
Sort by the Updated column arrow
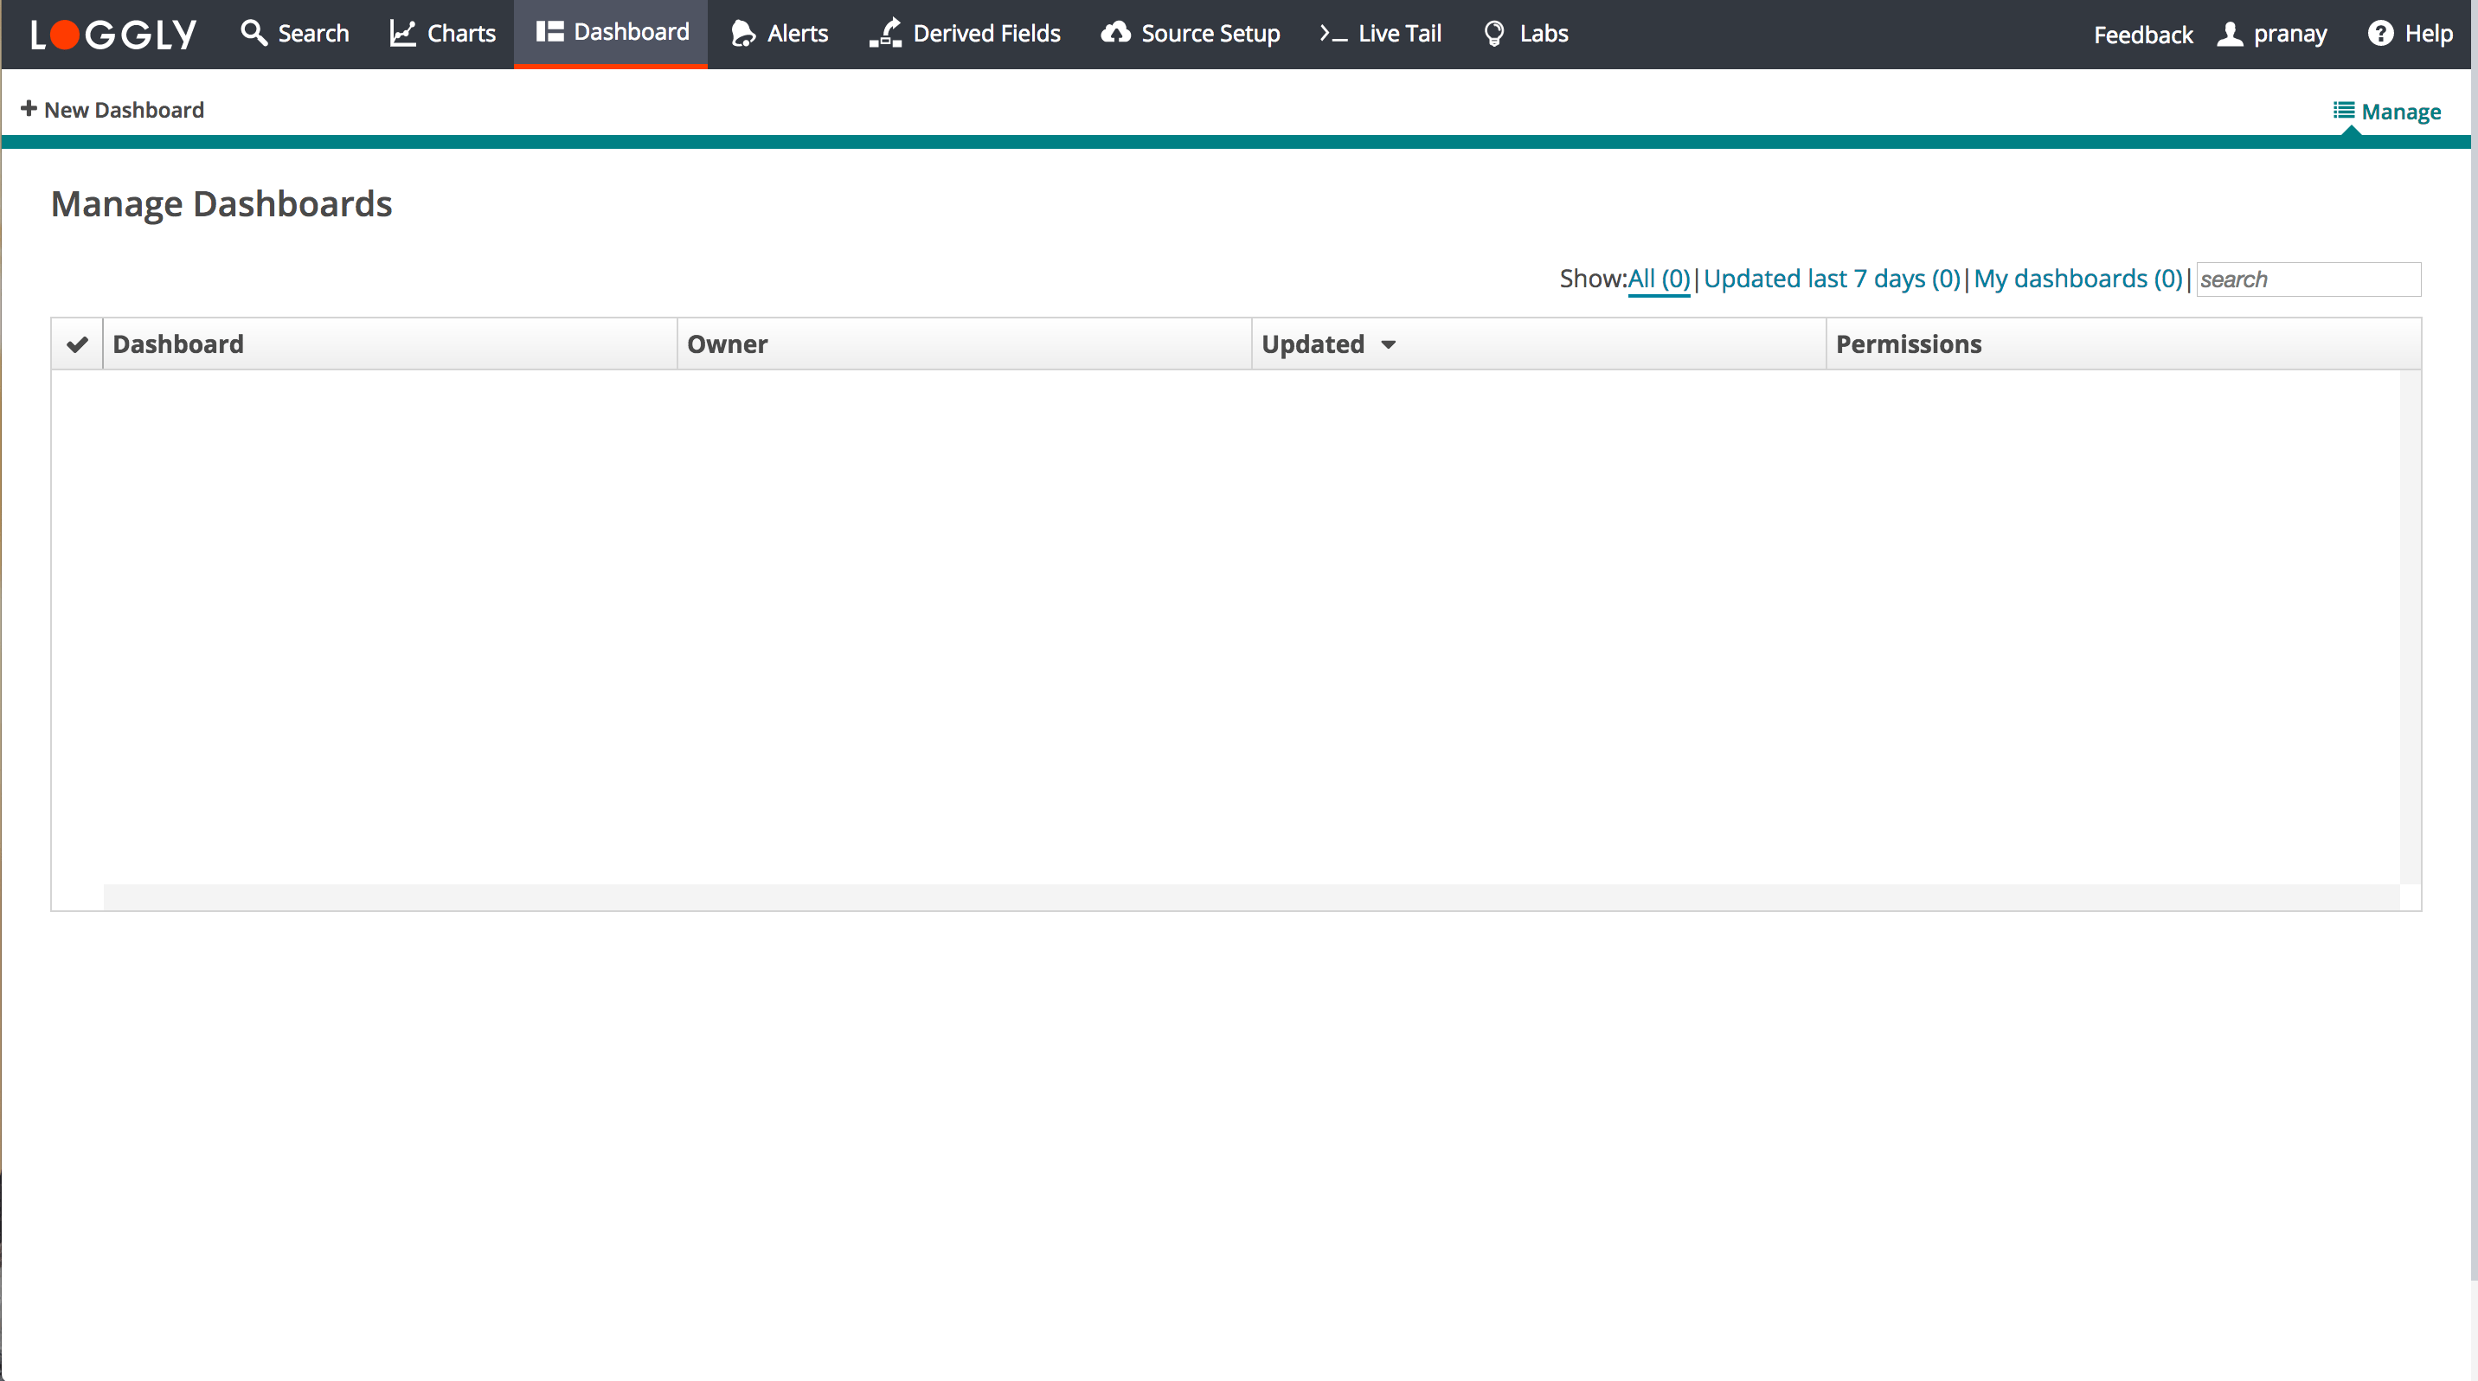point(1388,344)
